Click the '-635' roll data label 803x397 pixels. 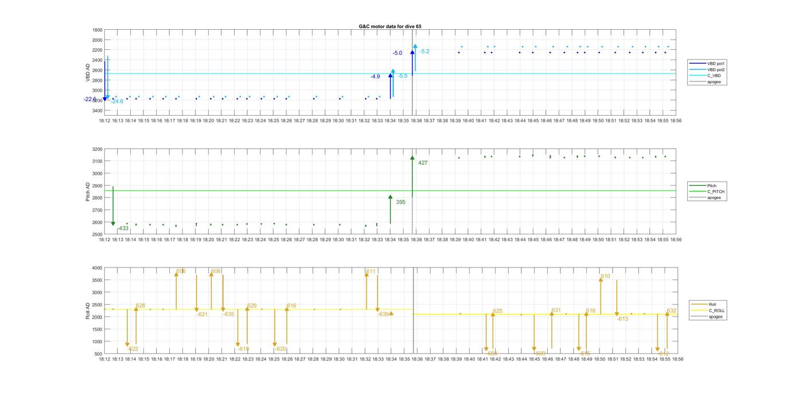pyautogui.click(x=228, y=315)
